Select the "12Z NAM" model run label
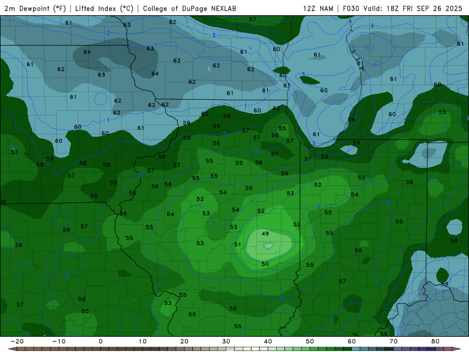Viewport: 469px width, 352px height. tap(318, 8)
